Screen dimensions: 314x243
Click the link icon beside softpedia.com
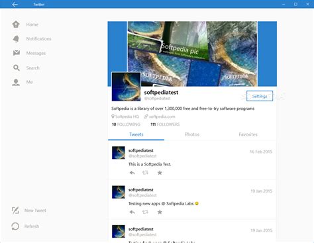[146, 117]
